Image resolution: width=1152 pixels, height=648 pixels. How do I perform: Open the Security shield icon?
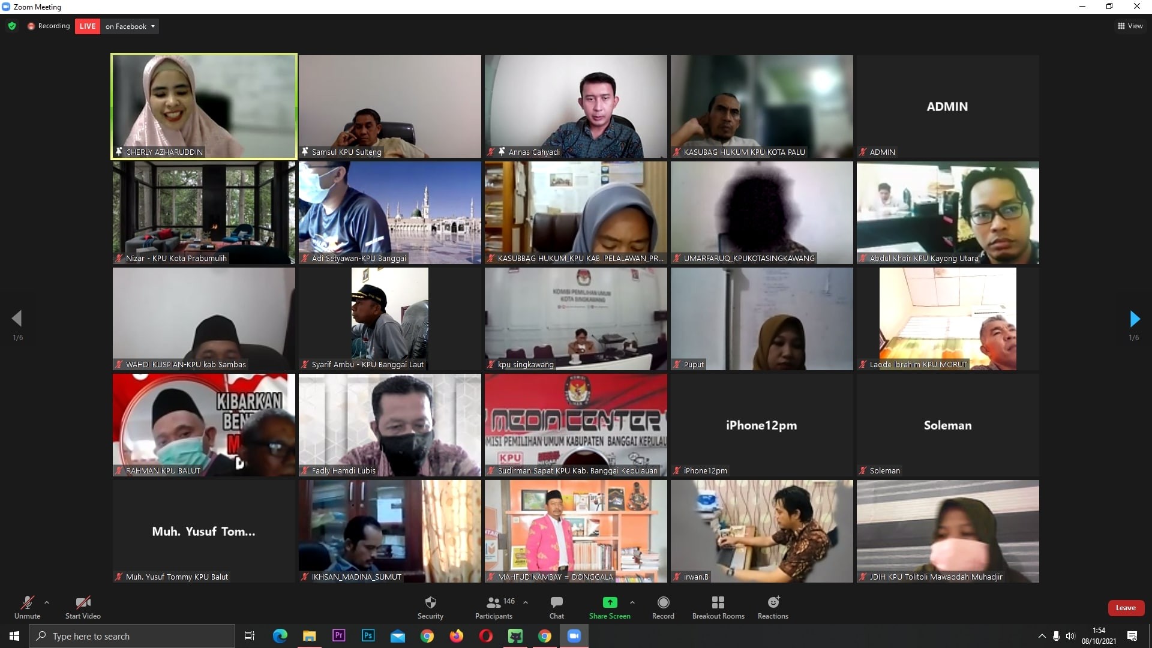pos(430,602)
